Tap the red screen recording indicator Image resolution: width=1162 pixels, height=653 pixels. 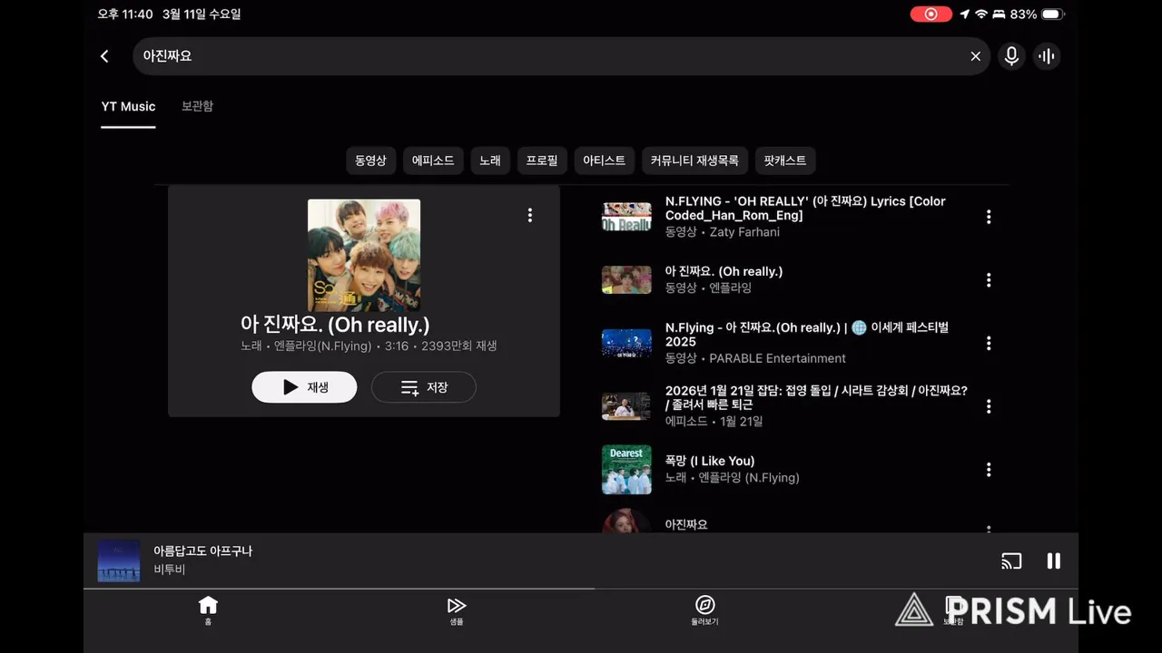931,14
